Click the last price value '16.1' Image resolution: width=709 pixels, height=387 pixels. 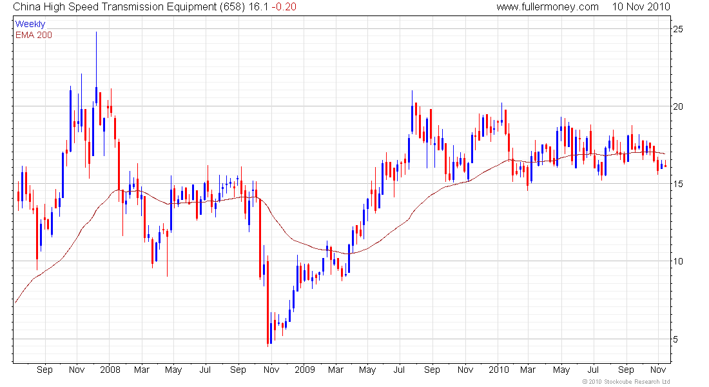(258, 7)
